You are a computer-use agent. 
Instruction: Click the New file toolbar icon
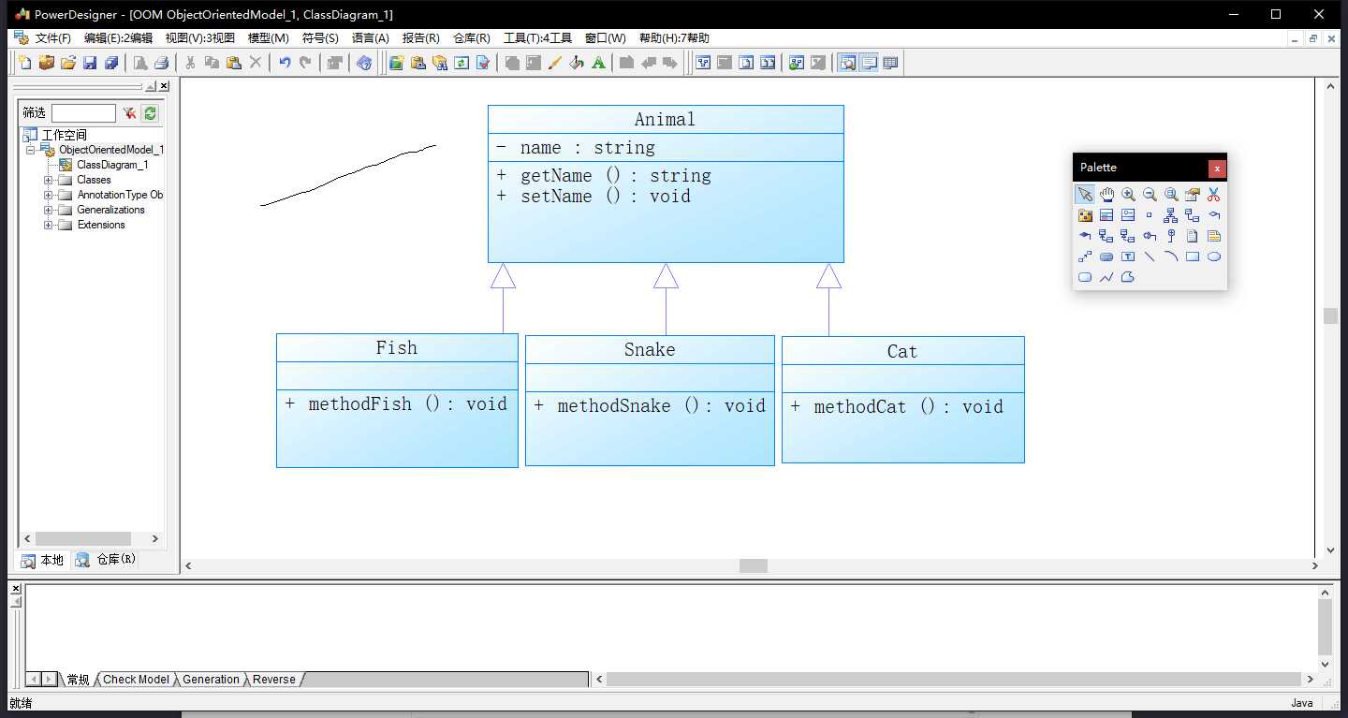(25, 63)
